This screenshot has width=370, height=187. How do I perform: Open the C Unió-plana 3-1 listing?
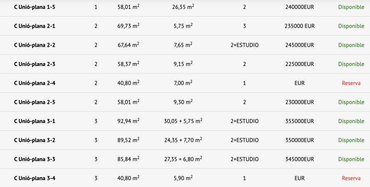point(35,121)
